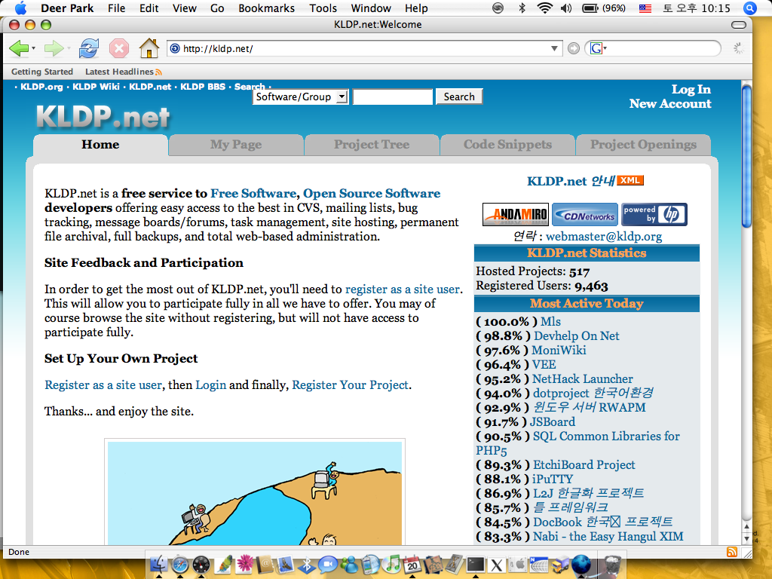Click the Search button beside the site search box
The width and height of the screenshot is (772, 579).
click(459, 96)
